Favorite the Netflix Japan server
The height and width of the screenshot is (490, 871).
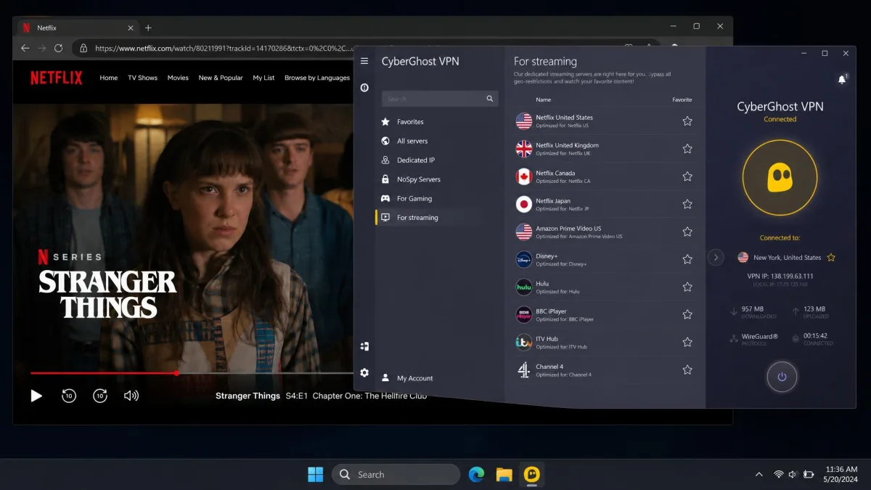pos(687,204)
